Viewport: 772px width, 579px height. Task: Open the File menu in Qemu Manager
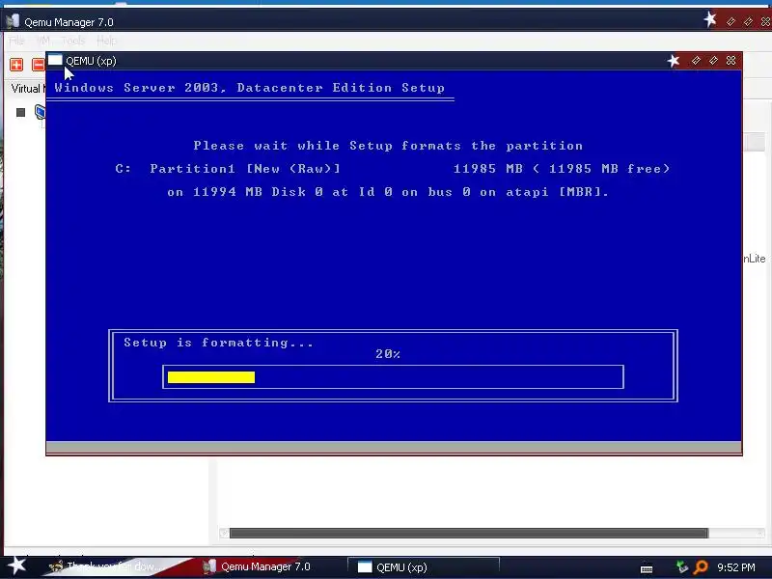click(16, 41)
